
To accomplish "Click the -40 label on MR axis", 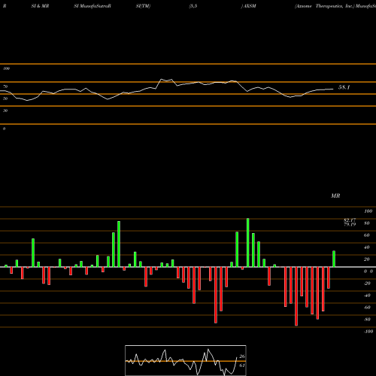I will pos(367,296).
